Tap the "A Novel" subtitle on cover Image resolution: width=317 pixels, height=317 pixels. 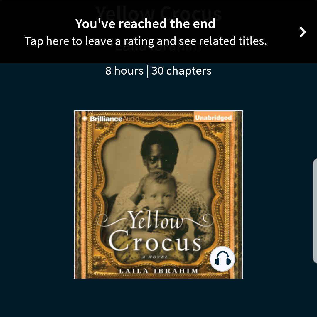click(x=155, y=257)
